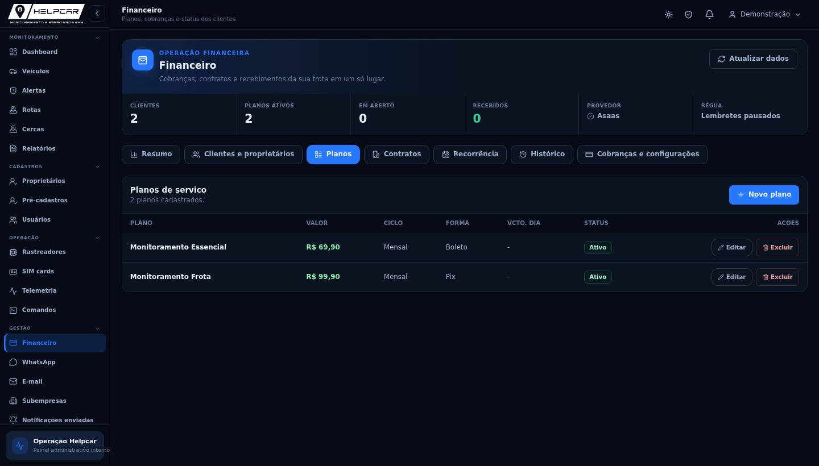Open Comandos in the sidebar
Viewport: 819px width, 466px height.
[x=55, y=310]
